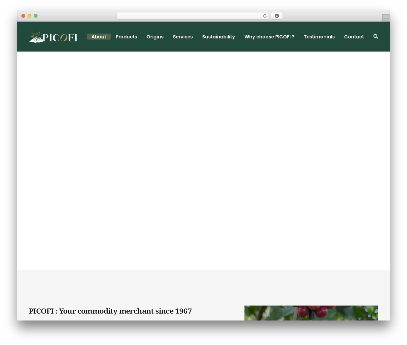Viewport: 407px width, 345px height.
Task: Click the coffee cherries photo thumbnail
Action: point(311,313)
